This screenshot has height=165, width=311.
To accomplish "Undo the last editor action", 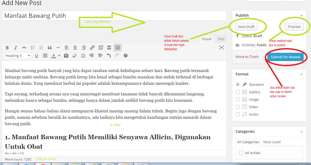I will (x=109, y=56).
